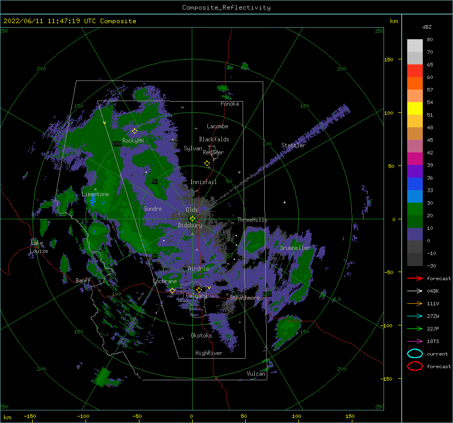The width and height of the screenshot is (453, 423).
Task: Click the white plus marker east of ThreeHills
Action: tap(284, 202)
